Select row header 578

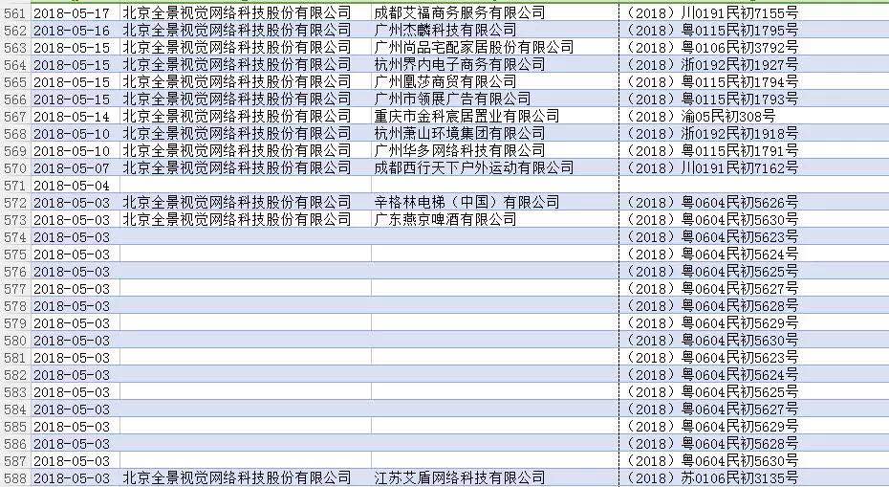[15, 306]
